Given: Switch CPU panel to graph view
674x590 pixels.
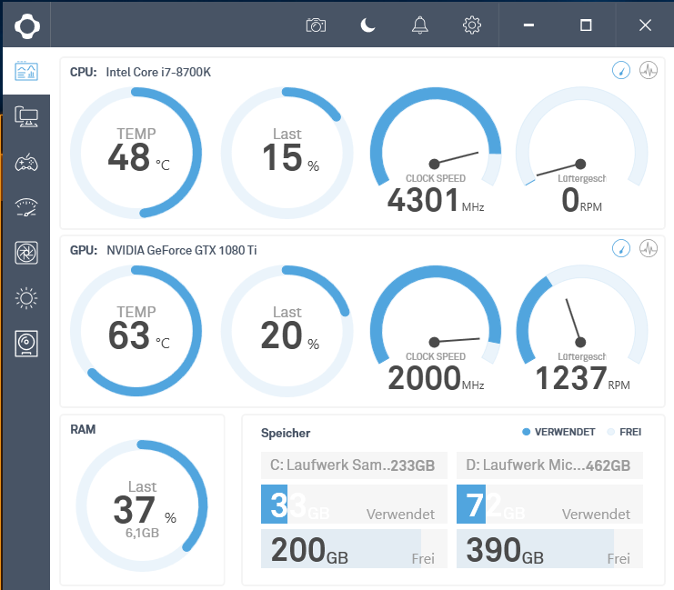Looking at the screenshot, I should pos(649,70).
